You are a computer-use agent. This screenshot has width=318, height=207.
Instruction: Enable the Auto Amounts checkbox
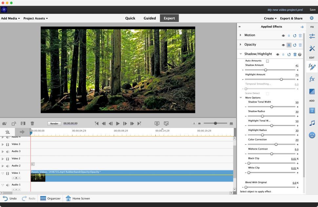click(267, 61)
